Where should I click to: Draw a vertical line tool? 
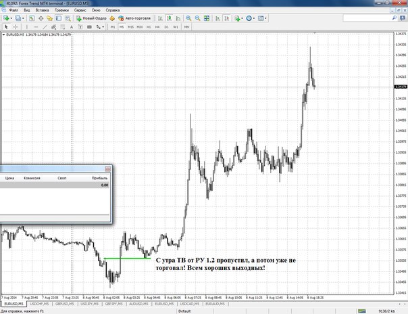coord(26,27)
